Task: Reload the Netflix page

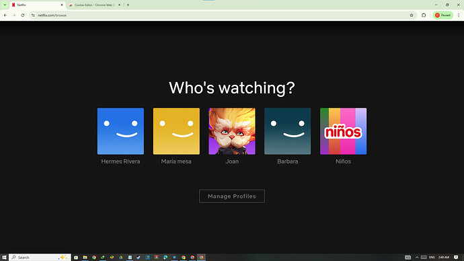Action: 22,15
